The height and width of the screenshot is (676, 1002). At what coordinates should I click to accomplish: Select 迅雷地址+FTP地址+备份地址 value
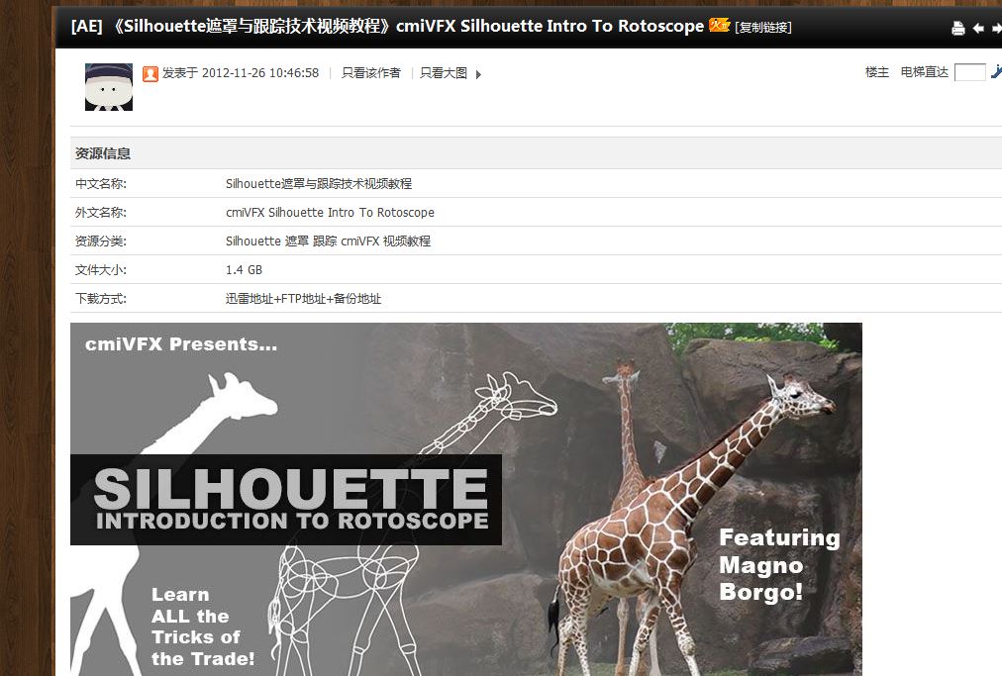point(304,299)
